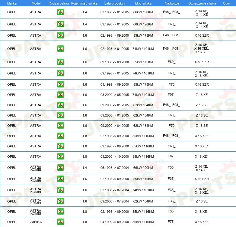
Task: Select 1.8 capacity cell in the ZAFIRA row
Action: pyautogui.click(x=85, y=222)
